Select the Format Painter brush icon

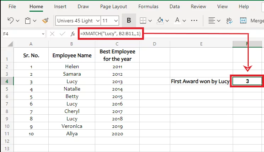pyautogui.click(x=45, y=21)
